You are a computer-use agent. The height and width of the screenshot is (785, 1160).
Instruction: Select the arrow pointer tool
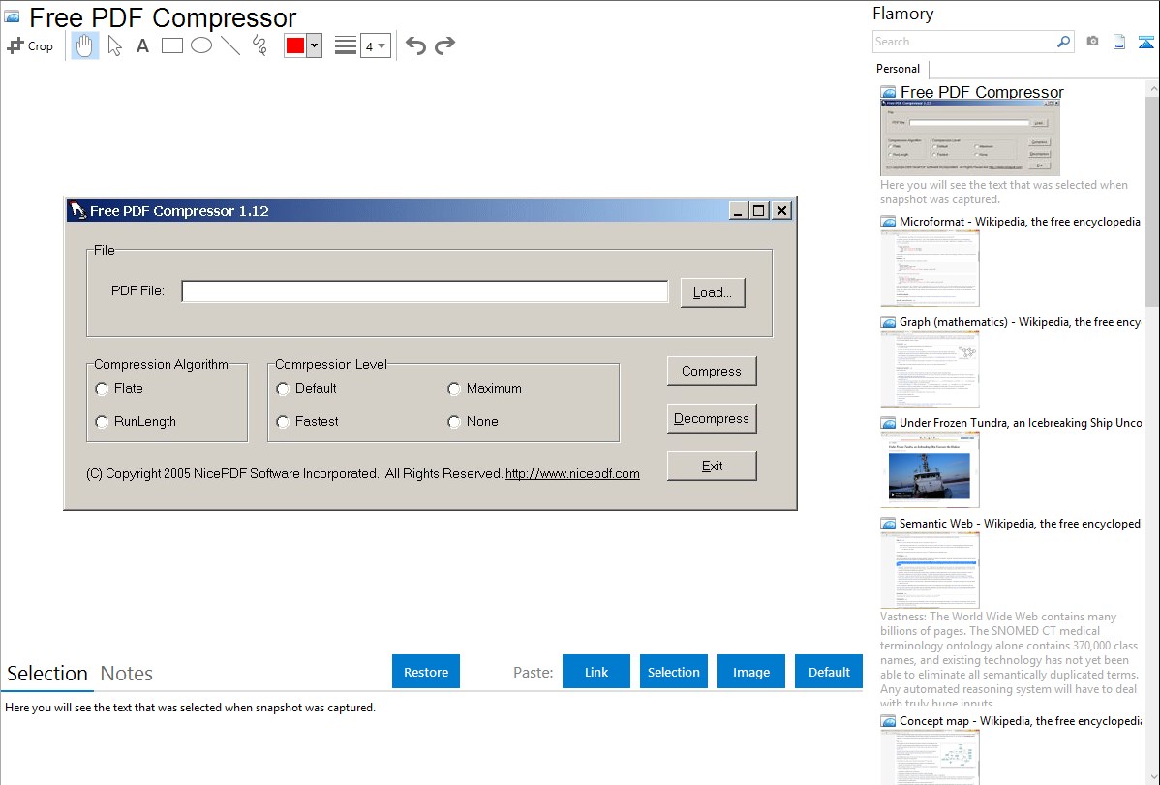pos(114,45)
